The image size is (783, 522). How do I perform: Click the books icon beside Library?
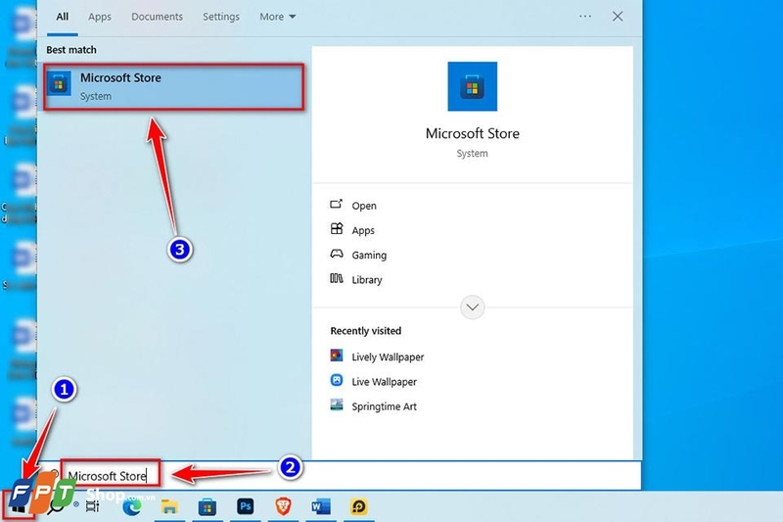coord(336,278)
